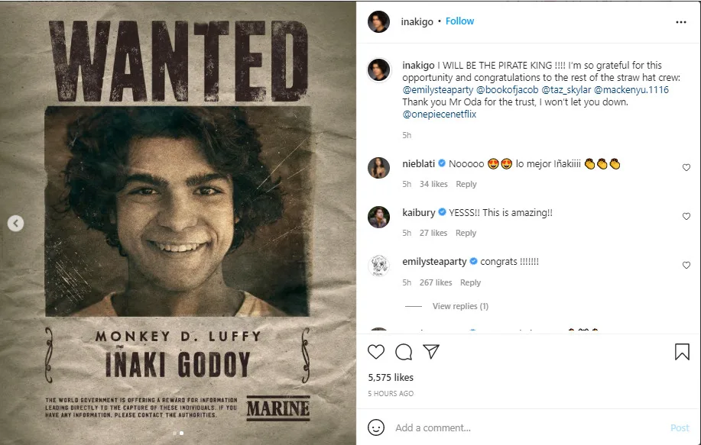Open the three-dot more options menu
Image resolution: width=701 pixels, height=445 pixels.
click(681, 22)
